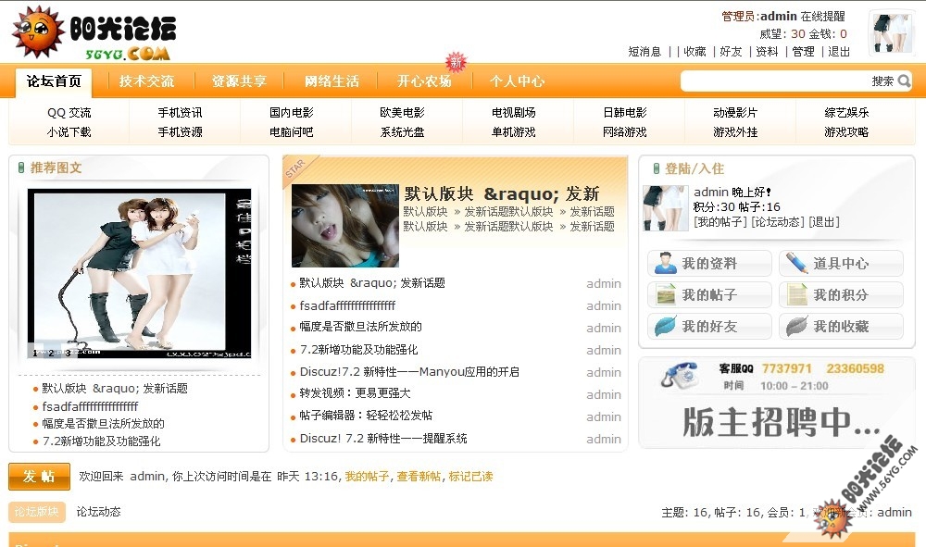Viewport: 926px width, 547px height.
Task: Open post 转发视频：更易更强大
Action: (x=355, y=393)
